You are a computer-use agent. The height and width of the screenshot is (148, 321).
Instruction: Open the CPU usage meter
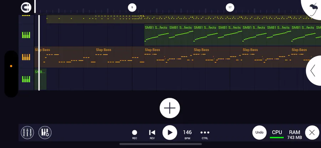pos(277,134)
